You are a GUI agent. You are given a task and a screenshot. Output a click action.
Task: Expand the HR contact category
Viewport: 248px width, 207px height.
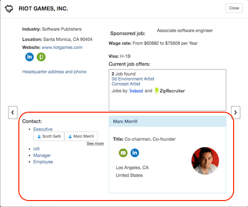(x=36, y=149)
